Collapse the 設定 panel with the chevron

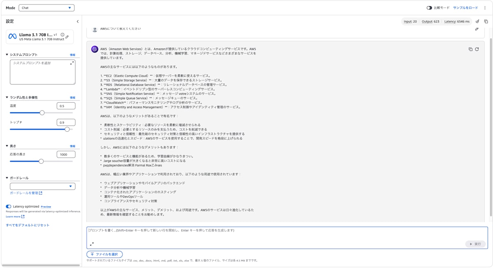[78, 21]
